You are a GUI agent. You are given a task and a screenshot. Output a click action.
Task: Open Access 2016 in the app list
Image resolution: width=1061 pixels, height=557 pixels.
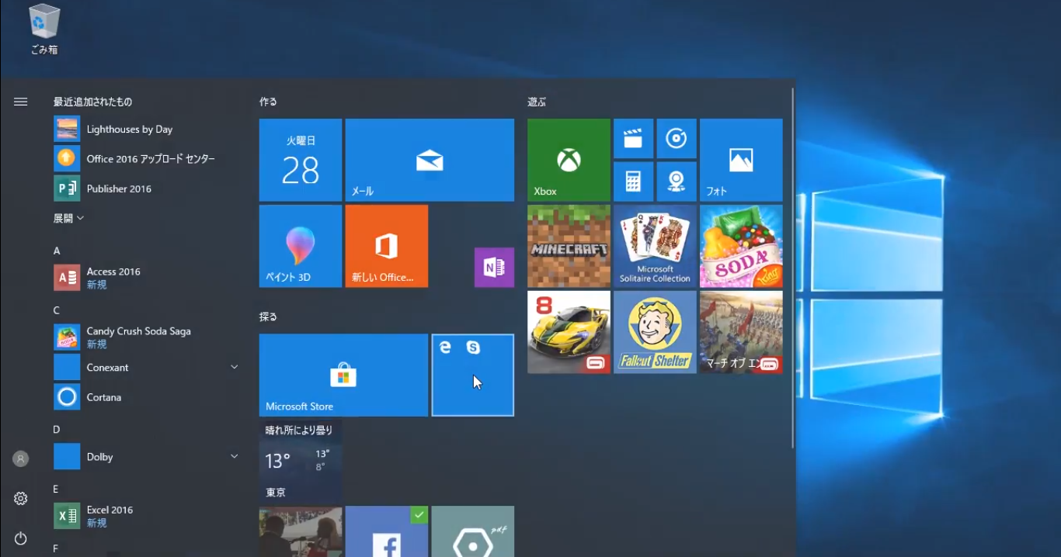tap(146, 278)
